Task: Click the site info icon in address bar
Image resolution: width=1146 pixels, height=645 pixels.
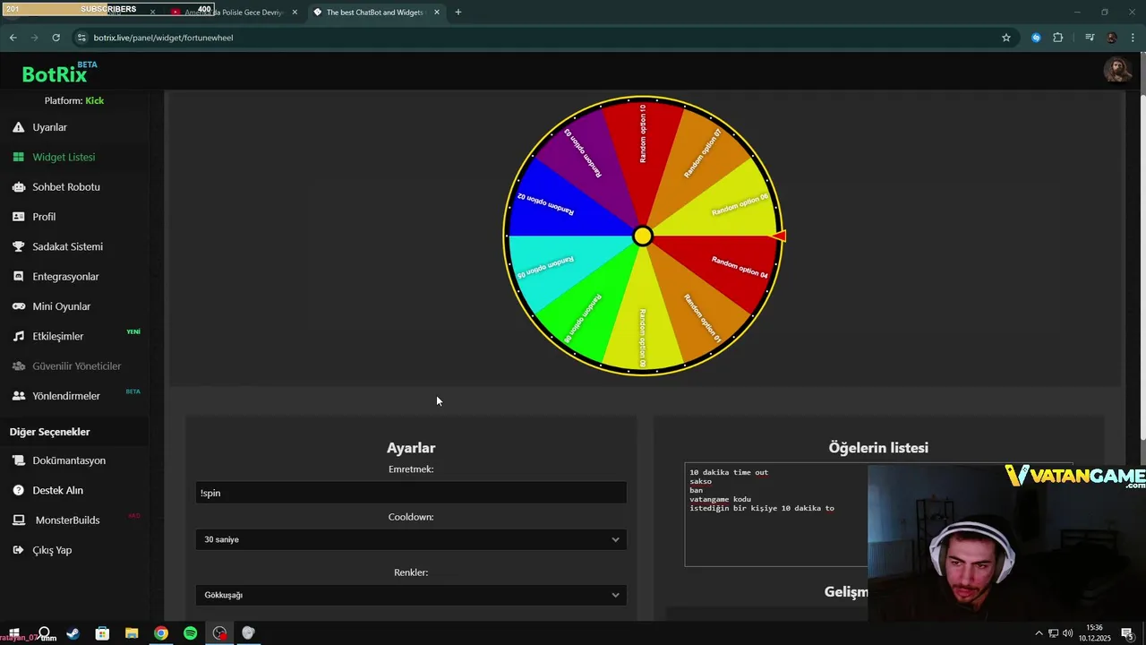Action: point(82,38)
